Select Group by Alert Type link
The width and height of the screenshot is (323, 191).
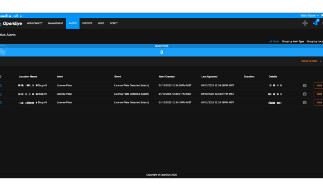293,41
